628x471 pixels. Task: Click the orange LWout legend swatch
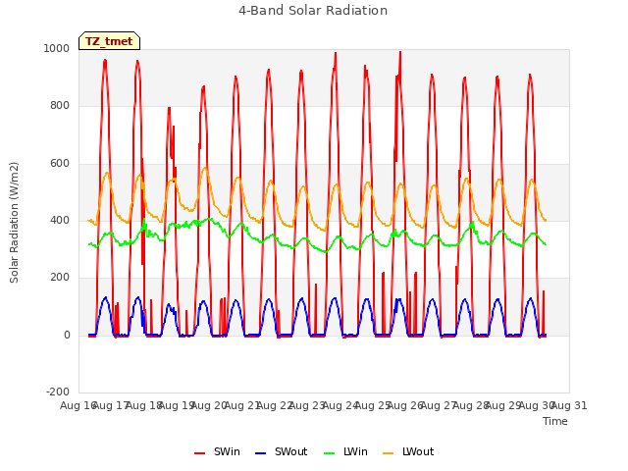point(389,453)
